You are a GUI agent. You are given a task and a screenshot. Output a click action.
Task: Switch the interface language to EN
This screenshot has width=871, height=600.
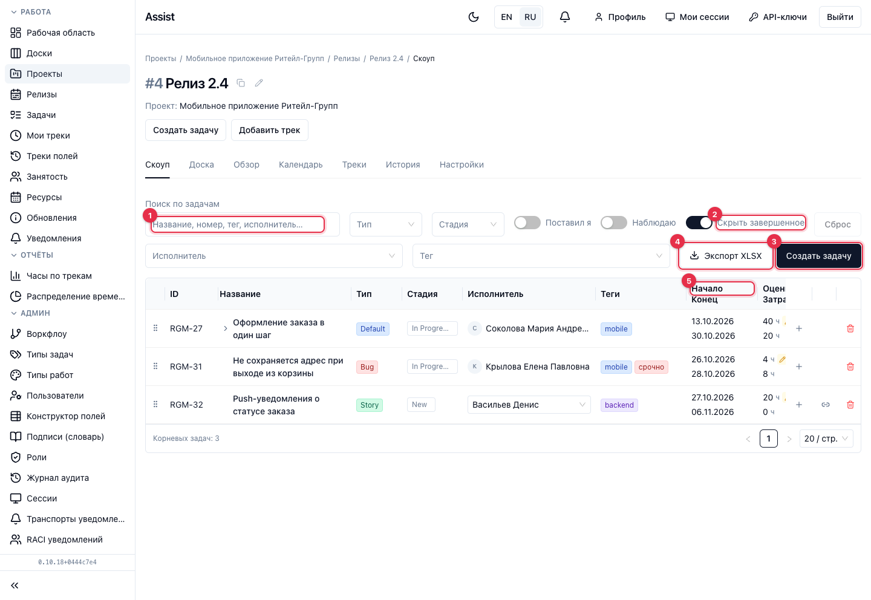click(507, 17)
